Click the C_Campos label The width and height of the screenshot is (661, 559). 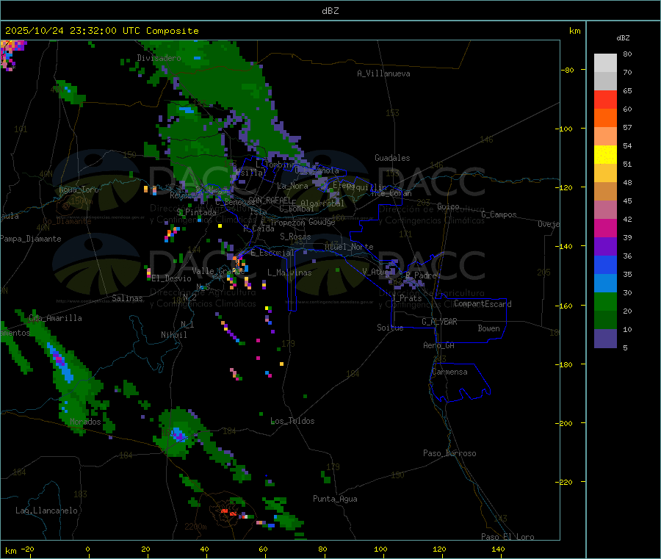click(499, 214)
